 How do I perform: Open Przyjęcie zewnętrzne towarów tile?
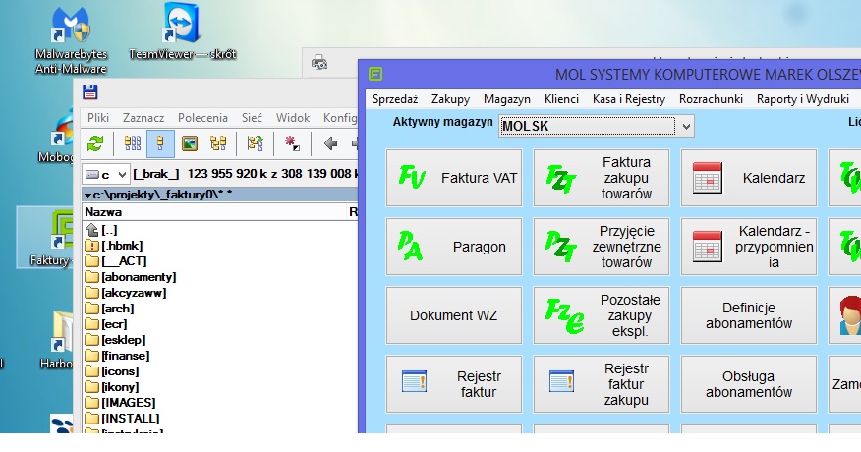point(602,247)
